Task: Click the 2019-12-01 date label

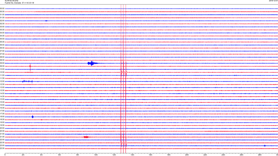Action: (273, 1)
